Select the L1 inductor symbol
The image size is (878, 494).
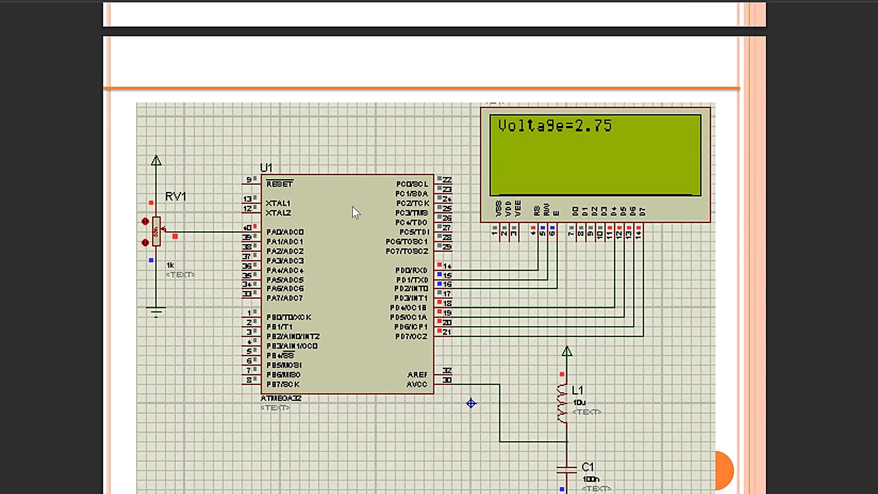pyautogui.click(x=562, y=403)
